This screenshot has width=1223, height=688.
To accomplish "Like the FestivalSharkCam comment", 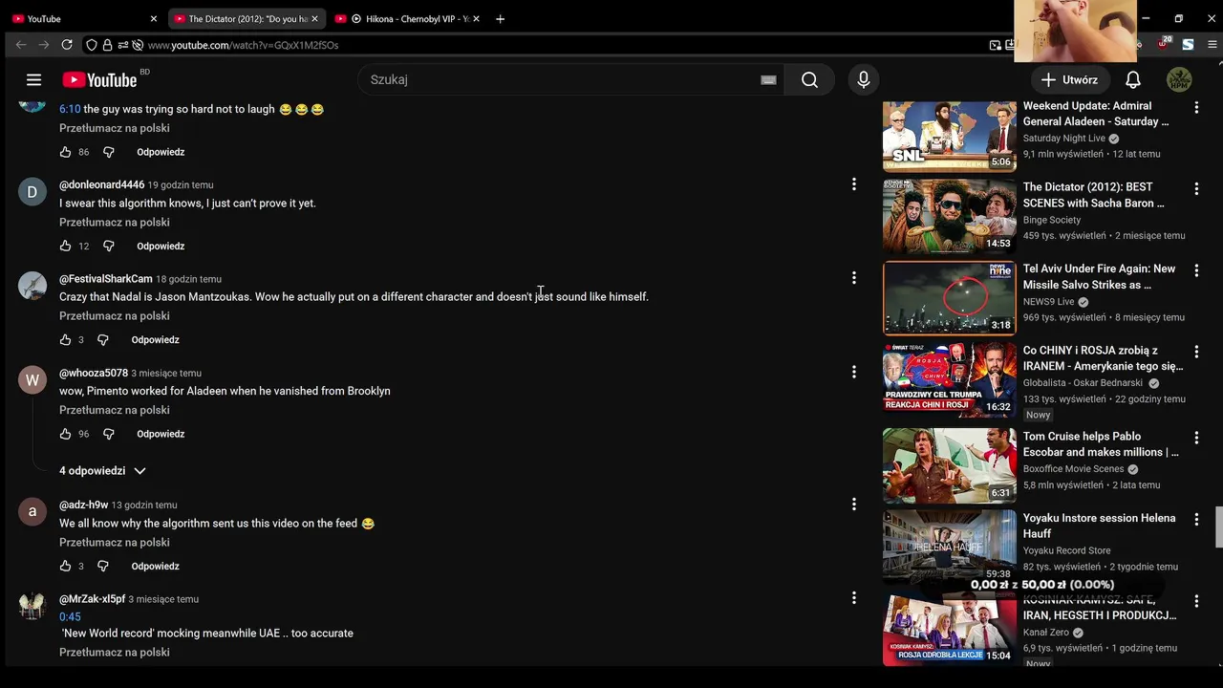I will pyautogui.click(x=65, y=340).
